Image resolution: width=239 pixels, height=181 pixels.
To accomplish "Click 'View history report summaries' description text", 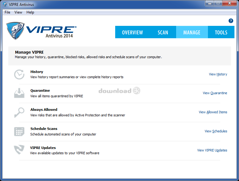I will pyautogui.click(x=77, y=77).
